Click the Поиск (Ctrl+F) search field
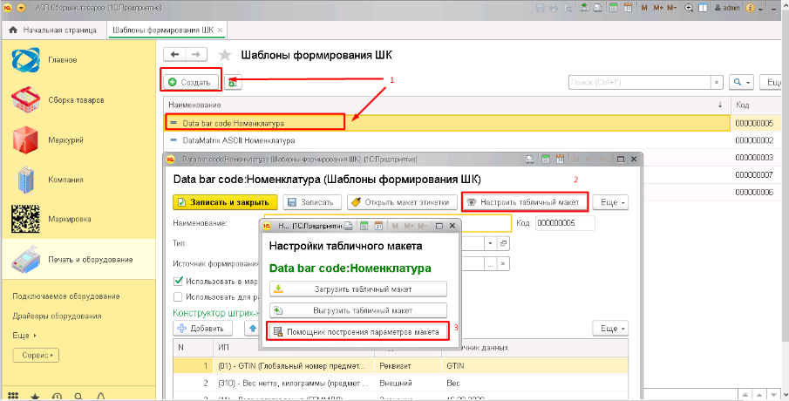789x401 pixels. tap(640, 83)
